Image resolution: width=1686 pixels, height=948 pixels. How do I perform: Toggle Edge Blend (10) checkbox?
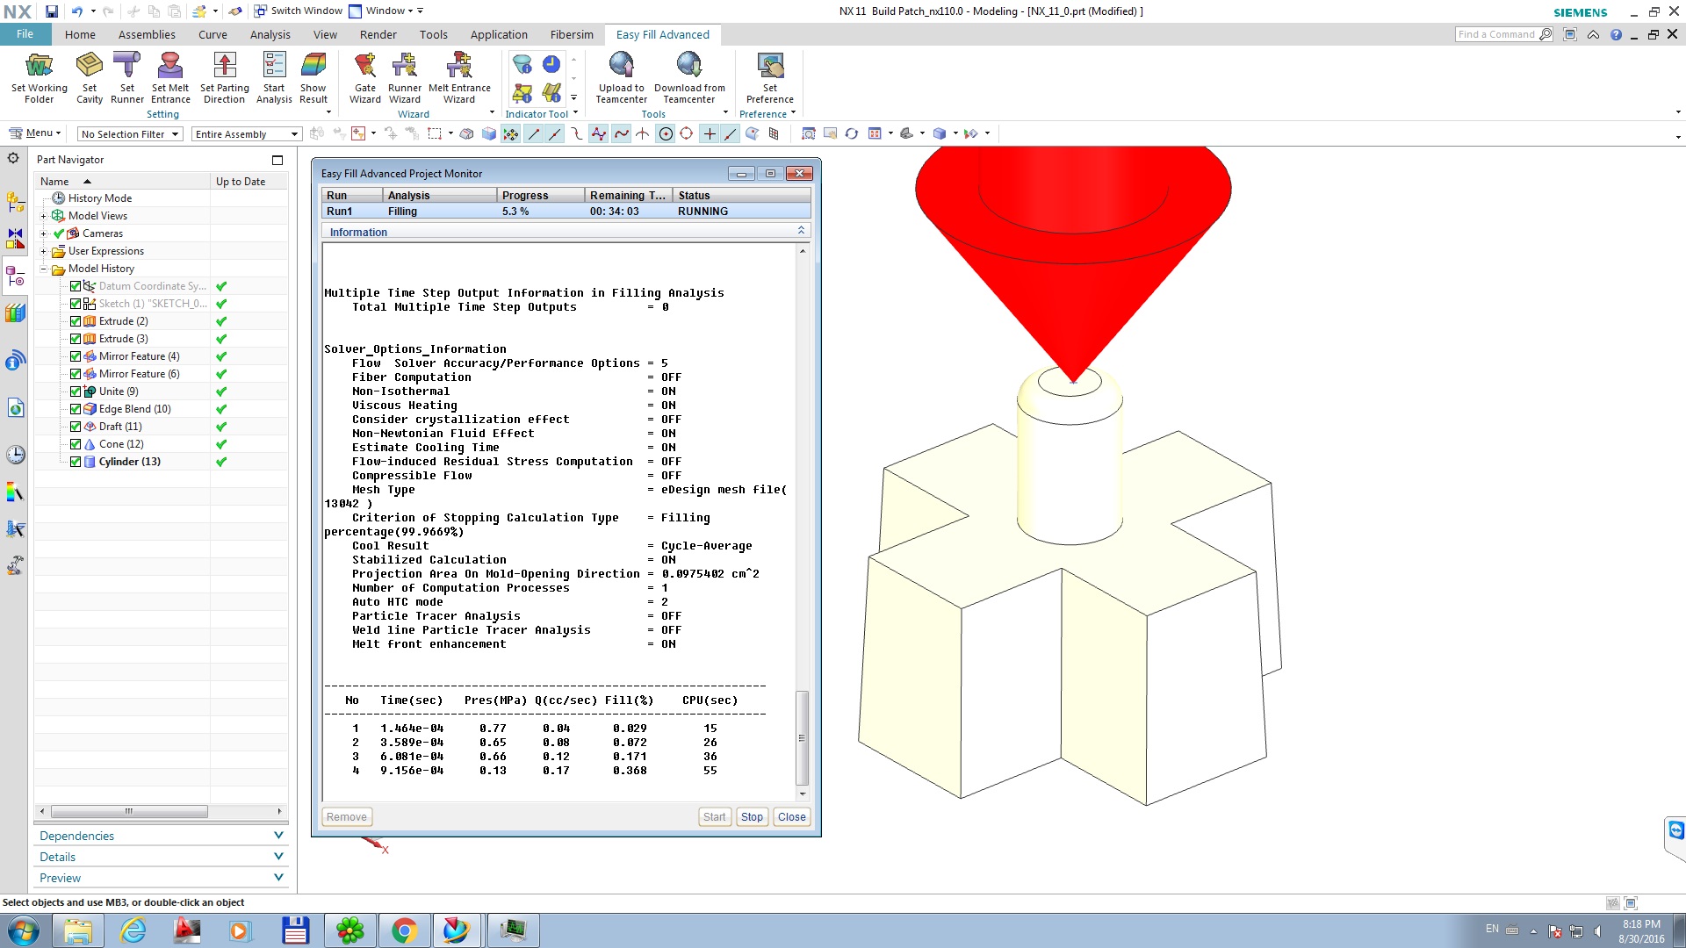(76, 409)
